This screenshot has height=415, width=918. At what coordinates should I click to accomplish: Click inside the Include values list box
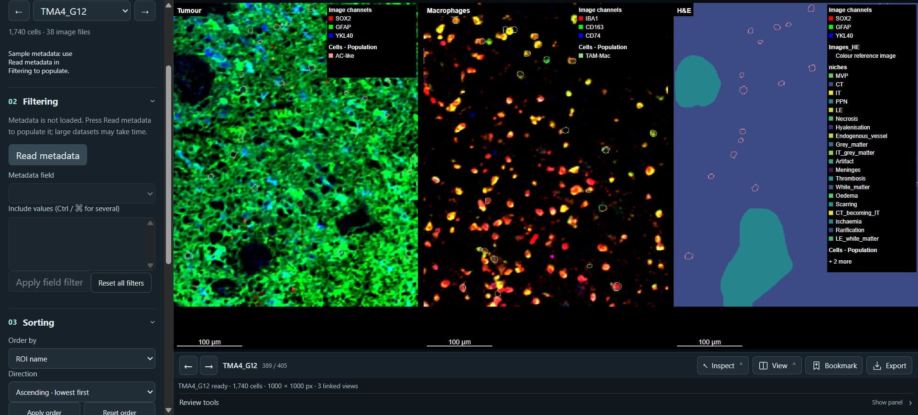tap(82, 244)
